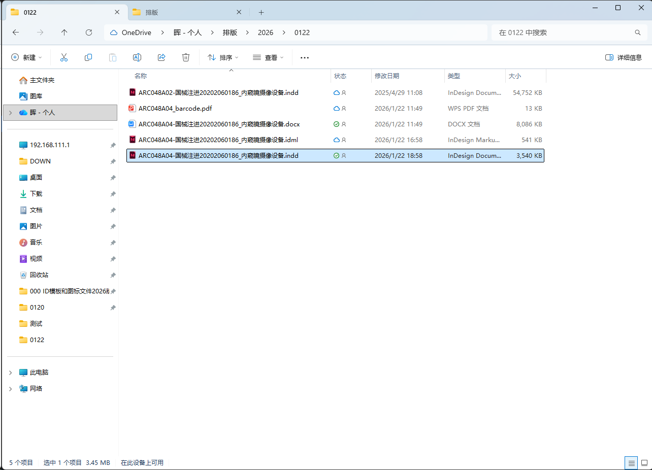652x470 pixels.
Task: Click the Rename icon in the toolbar
Action: tap(137, 57)
